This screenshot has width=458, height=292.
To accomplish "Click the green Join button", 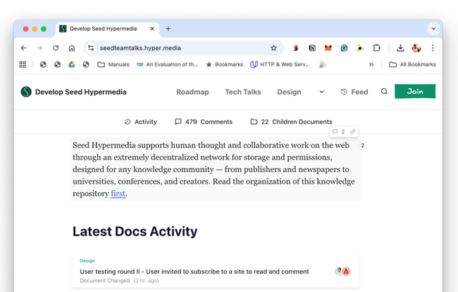I will (x=414, y=92).
